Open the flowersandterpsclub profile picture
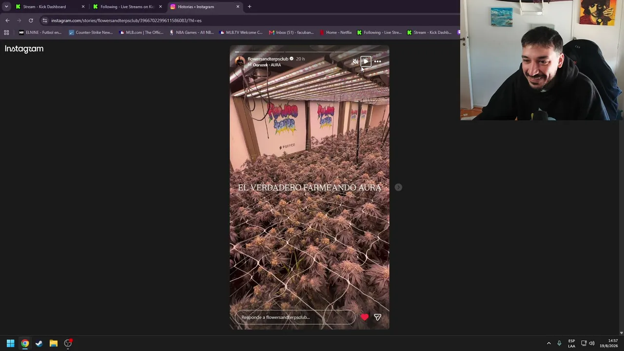Screen dimensions: 624x351 click(240, 61)
